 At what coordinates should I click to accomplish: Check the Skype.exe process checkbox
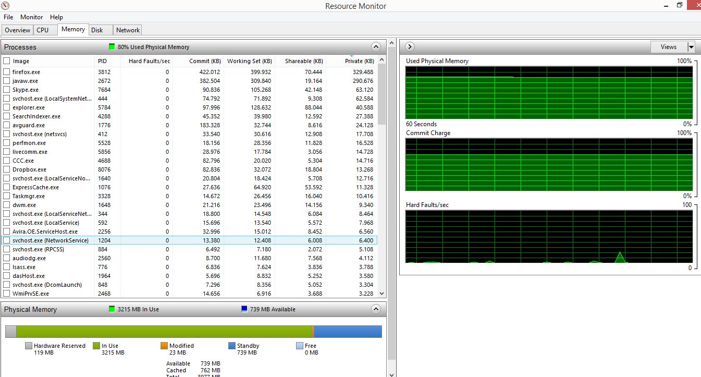click(6, 90)
